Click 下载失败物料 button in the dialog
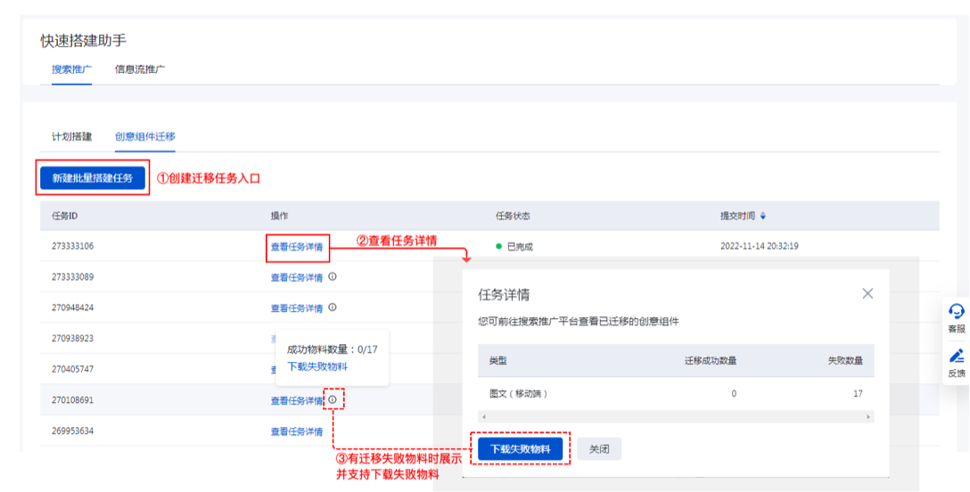 click(520, 449)
